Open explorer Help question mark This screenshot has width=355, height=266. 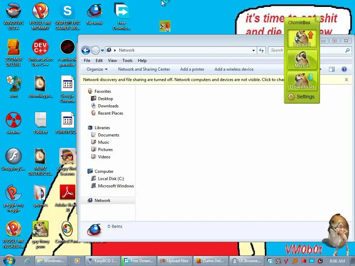[344, 69]
